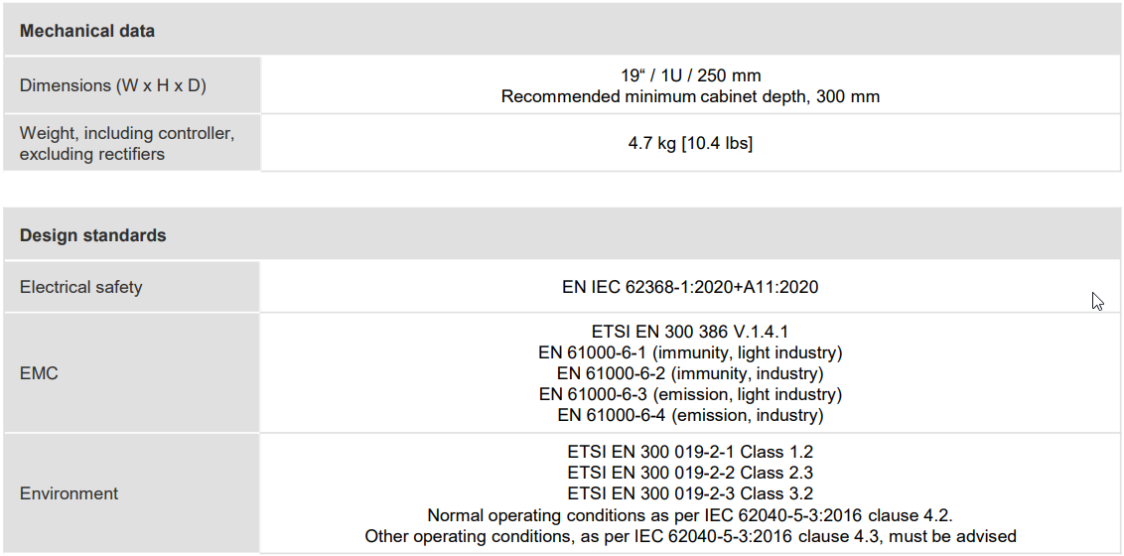Click EN 61000-6-2 immunity, industry line

click(690, 373)
